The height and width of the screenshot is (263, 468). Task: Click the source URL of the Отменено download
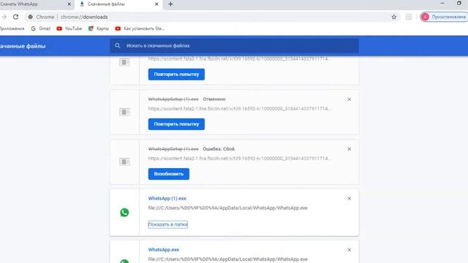coord(239,109)
